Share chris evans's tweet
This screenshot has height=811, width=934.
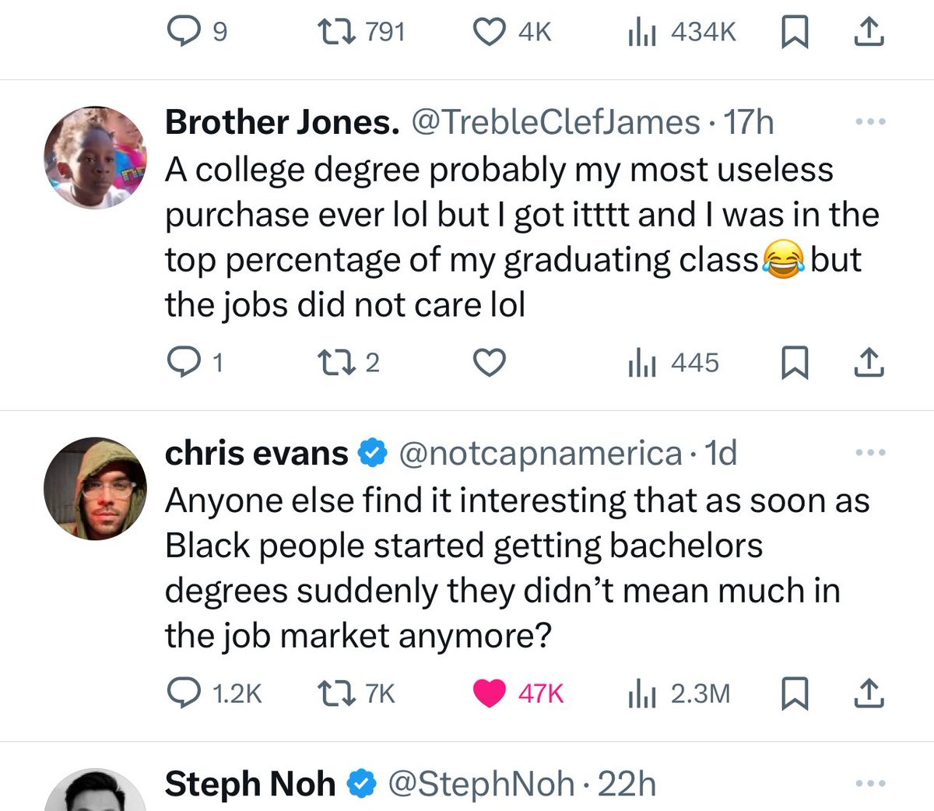(869, 693)
